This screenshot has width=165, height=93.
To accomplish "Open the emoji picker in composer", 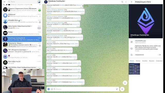I will (x=52, y=89).
